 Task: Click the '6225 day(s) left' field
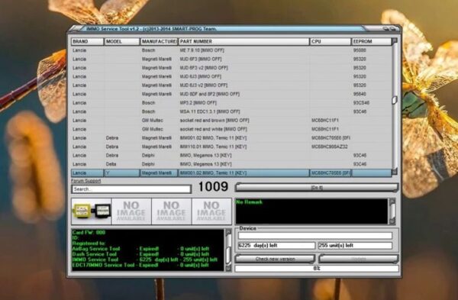pos(276,245)
